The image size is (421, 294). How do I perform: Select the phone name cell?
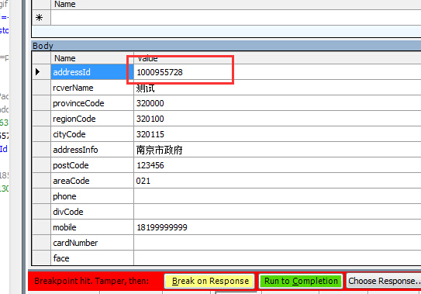(92, 196)
